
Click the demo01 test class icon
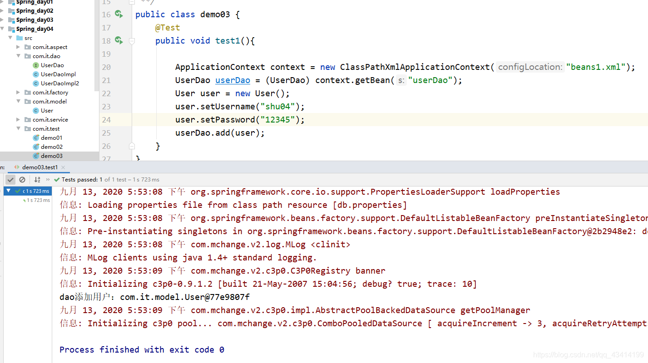click(x=36, y=137)
